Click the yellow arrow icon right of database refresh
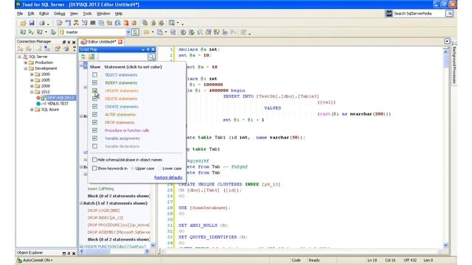The image size is (472, 265). [146, 32]
